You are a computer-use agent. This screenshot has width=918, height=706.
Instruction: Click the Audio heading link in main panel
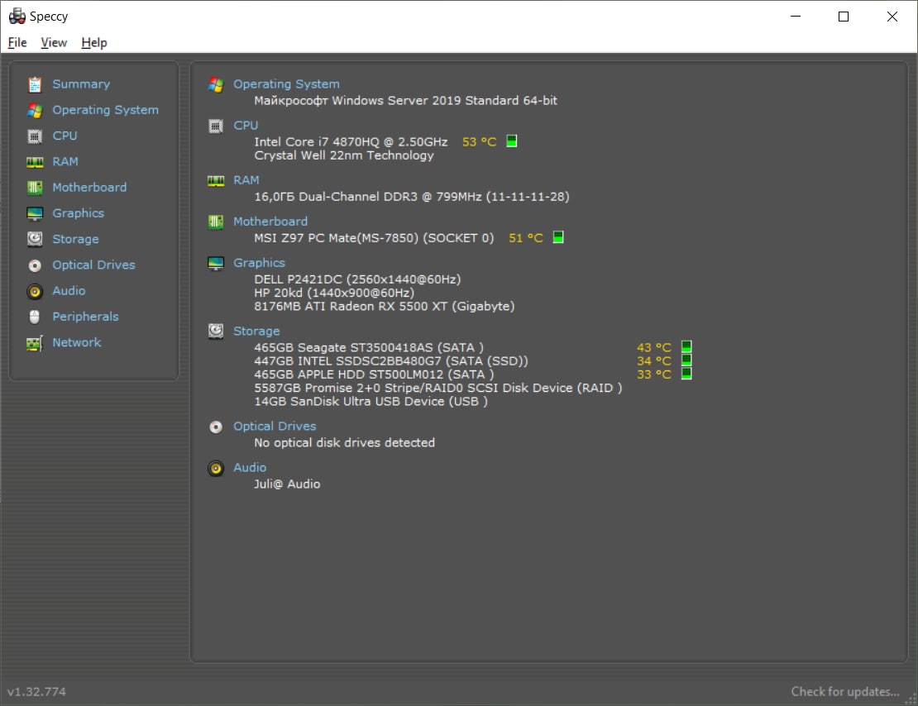250,467
